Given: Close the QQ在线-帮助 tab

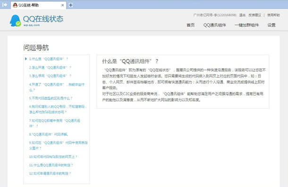Looking at the screenshot, I should point(62,5).
